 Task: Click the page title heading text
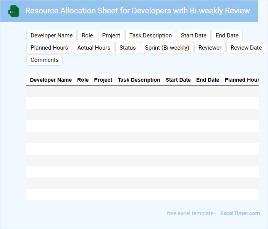(x=137, y=11)
